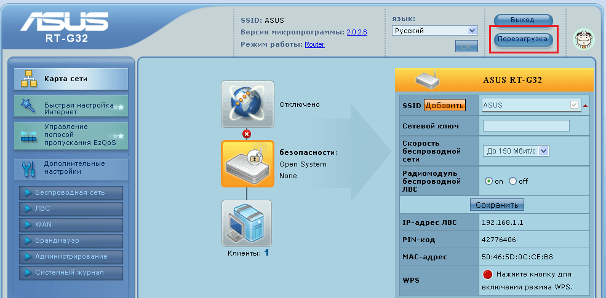Screen dimensions: 606x298
Task: Click the language OK button
Action: click(466, 46)
